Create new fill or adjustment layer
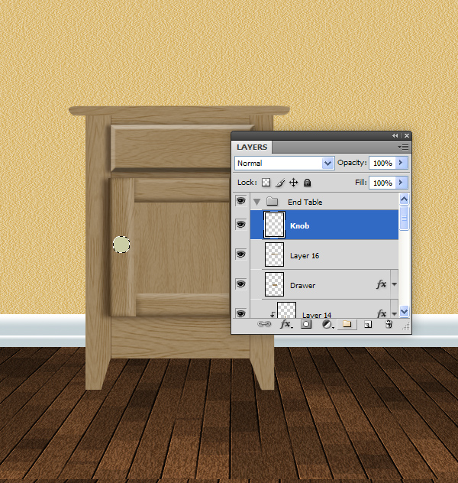The height and width of the screenshot is (483, 458). [x=327, y=325]
